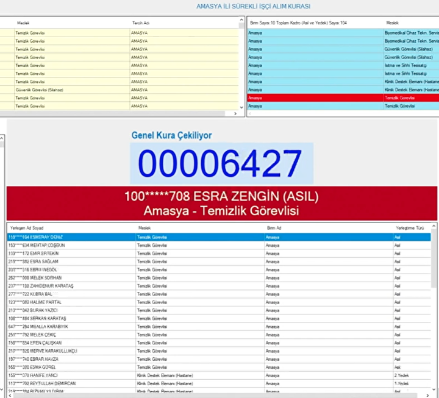Select the 'MELEK SORHAN' row
This screenshot has height=398, width=439.
click(x=219, y=278)
